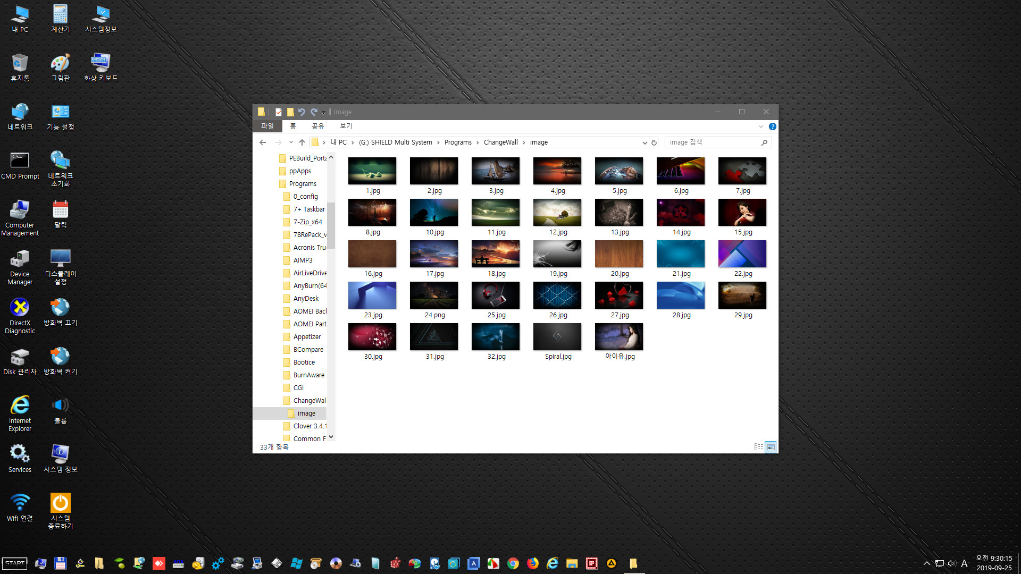Click the START button on taskbar
The image size is (1021, 574).
15,563
